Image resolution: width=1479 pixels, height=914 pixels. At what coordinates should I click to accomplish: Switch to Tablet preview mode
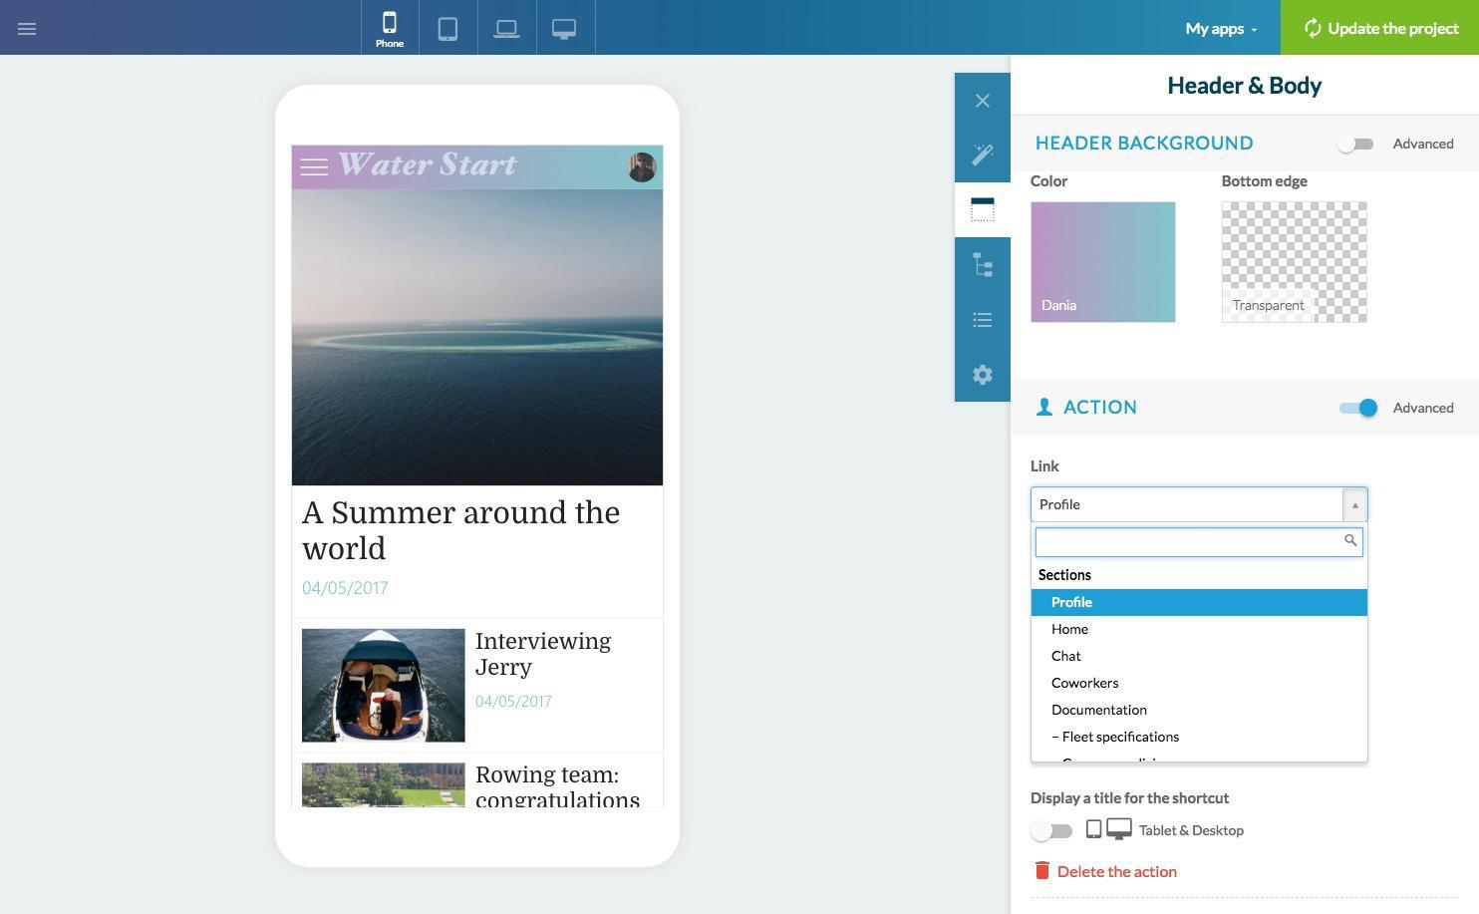click(447, 29)
